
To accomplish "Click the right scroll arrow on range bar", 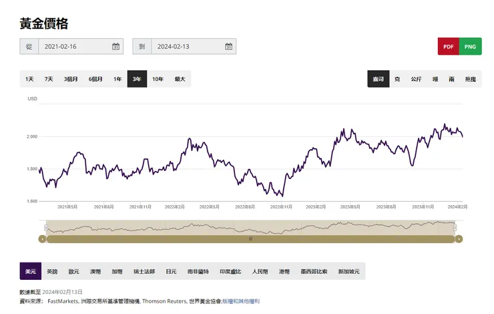I will pos(459,239).
